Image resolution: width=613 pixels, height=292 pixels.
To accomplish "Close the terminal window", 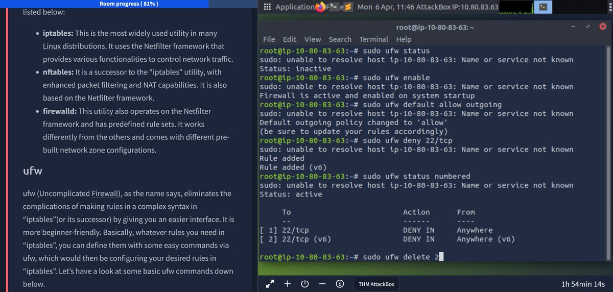I will tap(603, 27).
